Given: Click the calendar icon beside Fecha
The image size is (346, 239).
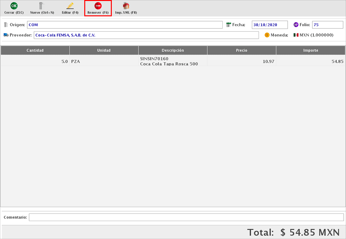Looking at the screenshot, I should [x=229, y=25].
